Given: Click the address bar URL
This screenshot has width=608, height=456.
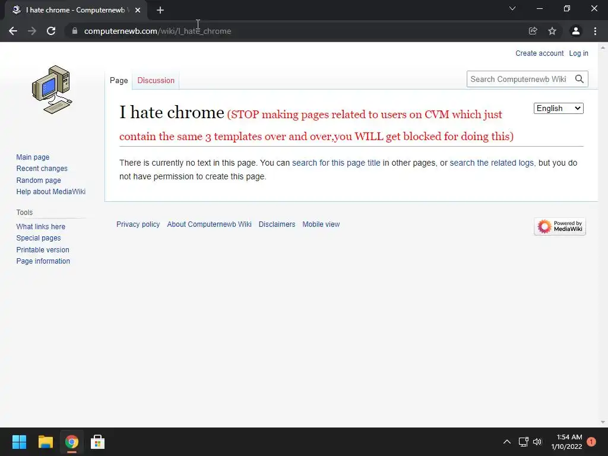Looking at the screenshot, I should pos(157,31).
